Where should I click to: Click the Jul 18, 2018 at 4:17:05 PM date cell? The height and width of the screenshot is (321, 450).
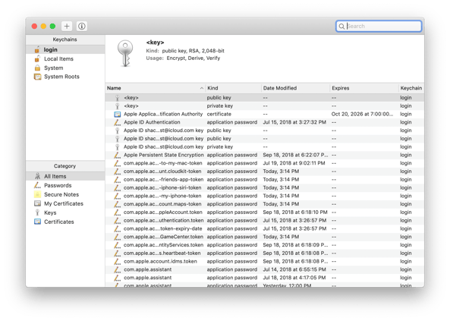[x=294, y=278]
